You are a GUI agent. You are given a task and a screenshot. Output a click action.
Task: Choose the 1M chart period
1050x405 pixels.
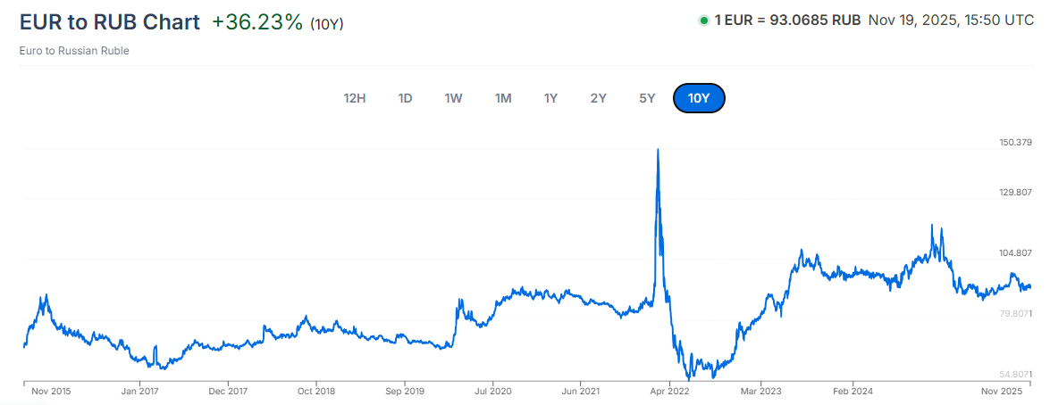pyautogui.click(x=503, y=98)
